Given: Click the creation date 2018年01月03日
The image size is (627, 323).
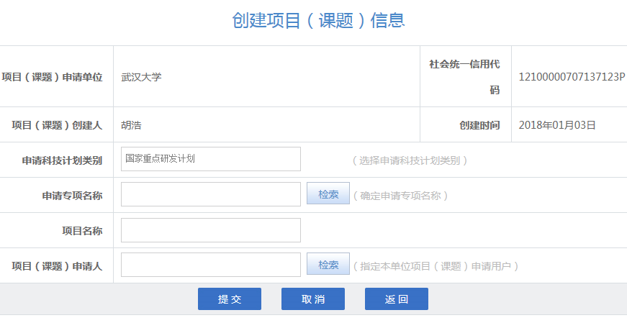Looking at the screenshot, I should (x=557, y=125).
